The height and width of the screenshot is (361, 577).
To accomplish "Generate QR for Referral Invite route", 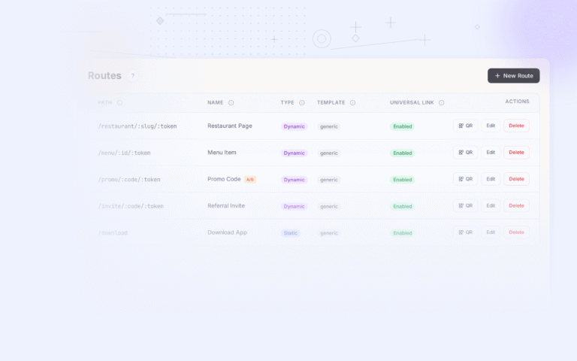I will pos(465,205).
